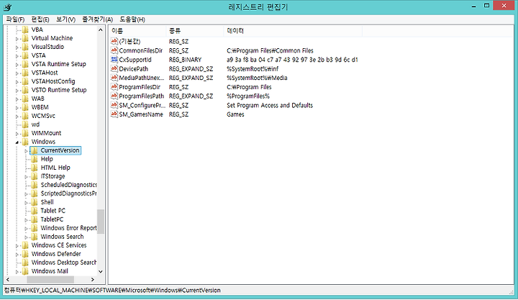Click the tree's horizontal scrollbar thumb
This screenshot has width=518, height=300.
tap(50, 280)
